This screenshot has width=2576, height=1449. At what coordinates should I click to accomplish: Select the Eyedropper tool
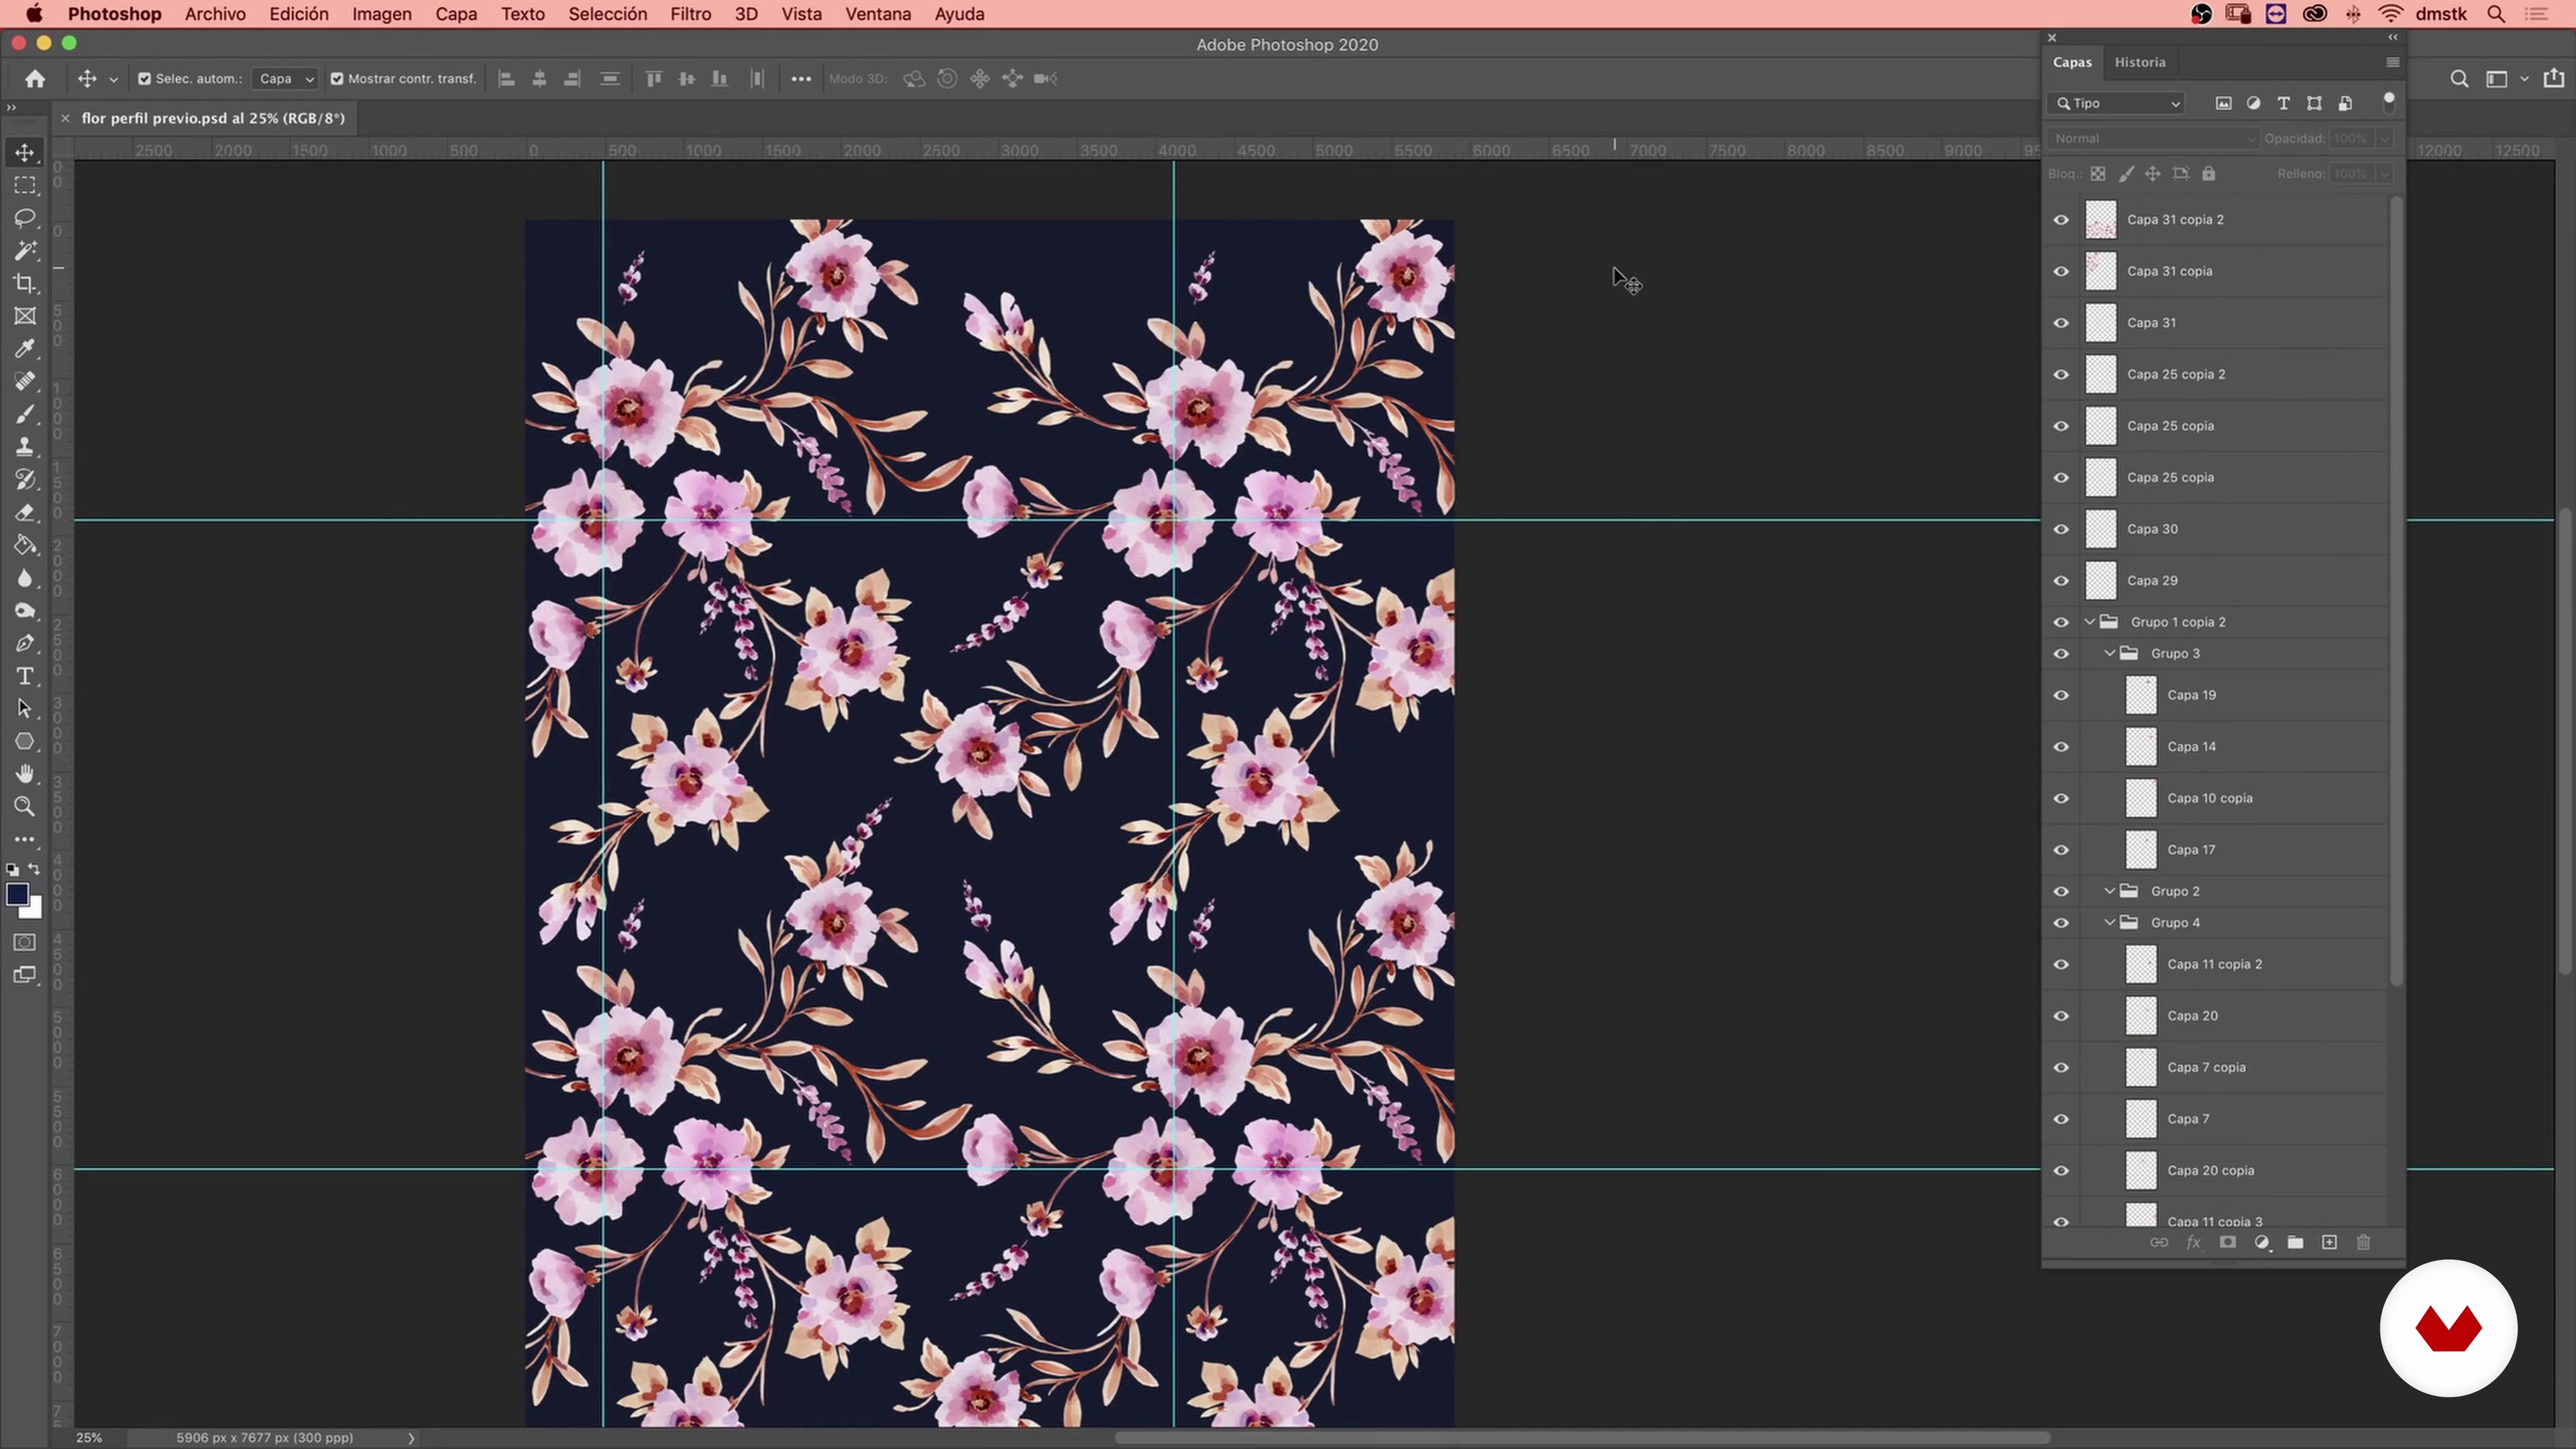pos(25,349)
